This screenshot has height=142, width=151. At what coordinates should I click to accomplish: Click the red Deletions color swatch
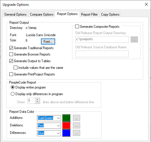pyautogui.click(x=66, y=126)
